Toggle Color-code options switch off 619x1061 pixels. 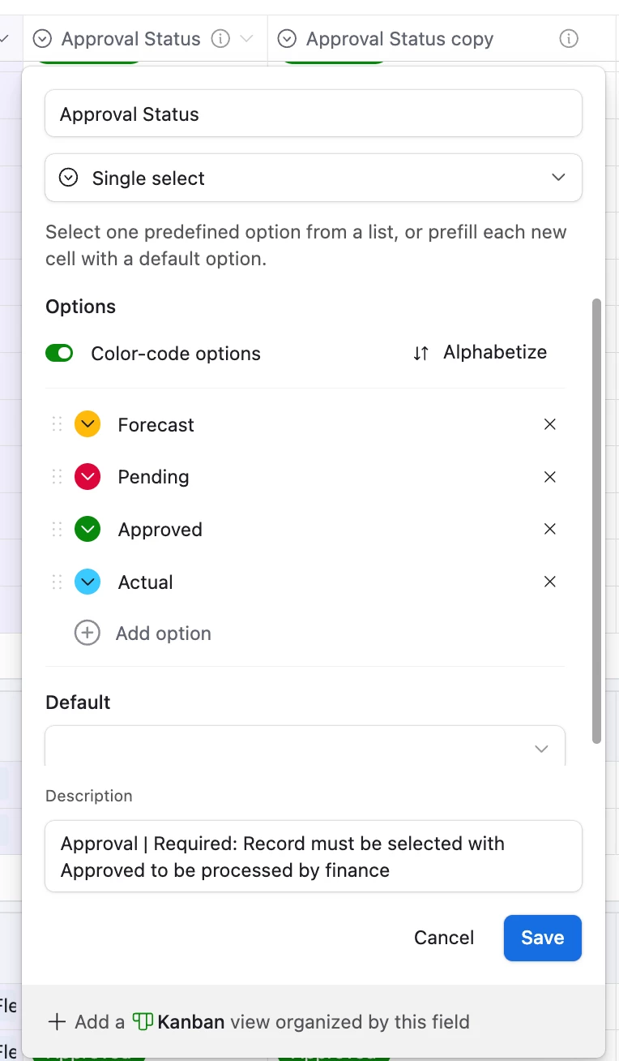(x=59, y=353)
